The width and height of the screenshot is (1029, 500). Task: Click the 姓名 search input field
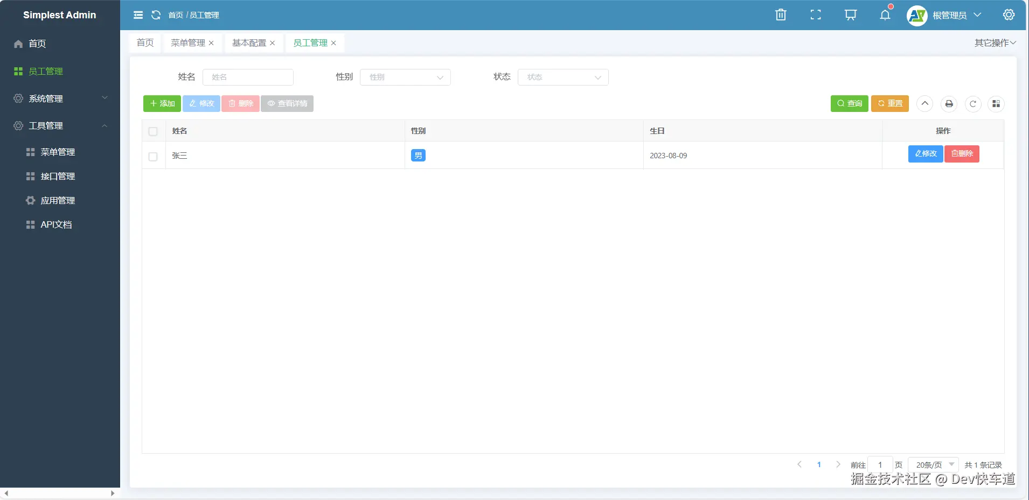[x=248, y=78]
